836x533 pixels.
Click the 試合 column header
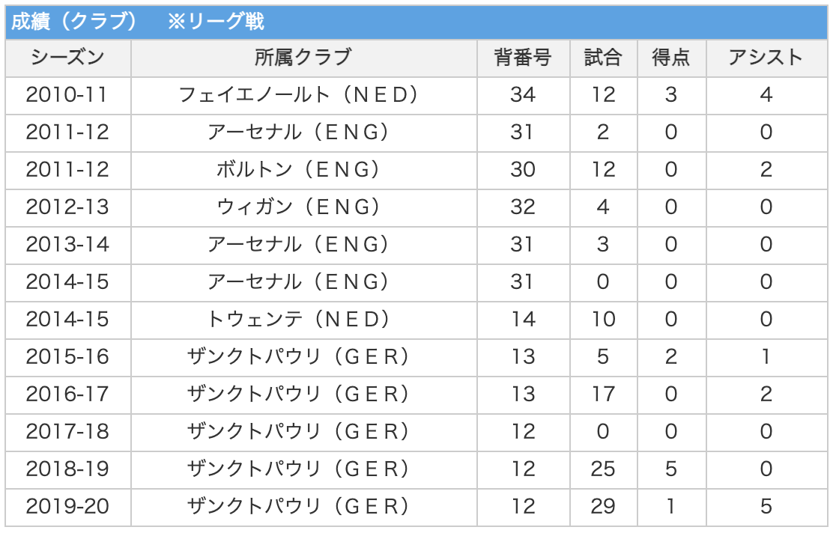(603, 58)
